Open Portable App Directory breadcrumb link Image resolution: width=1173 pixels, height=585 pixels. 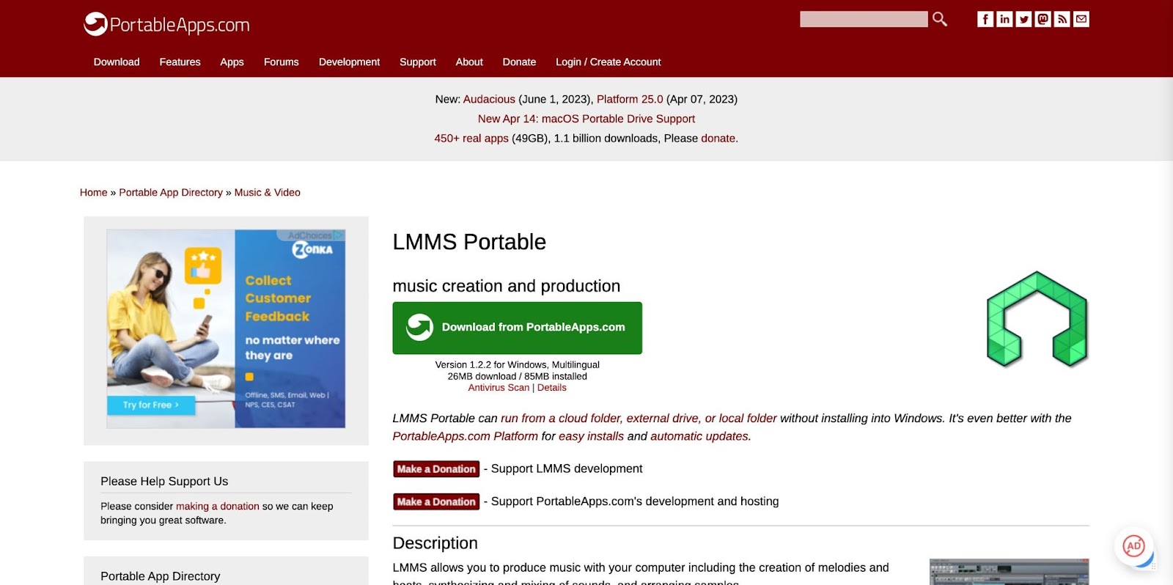[x=171, y=192]
